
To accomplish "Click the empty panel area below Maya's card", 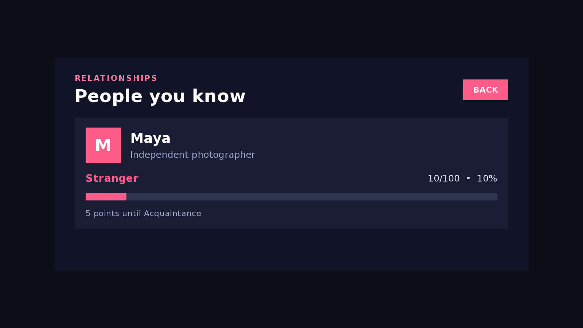I will [x=291, y=250].
